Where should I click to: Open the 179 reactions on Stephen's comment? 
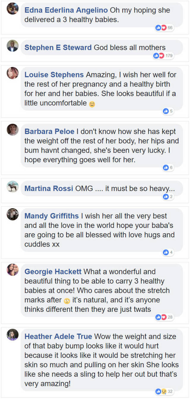coord(163,56)
